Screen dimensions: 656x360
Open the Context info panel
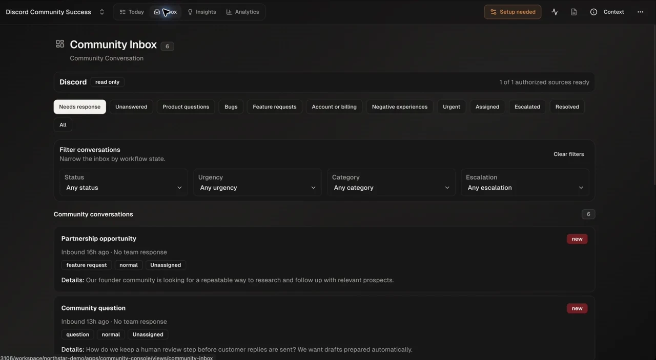click(607, 12)
